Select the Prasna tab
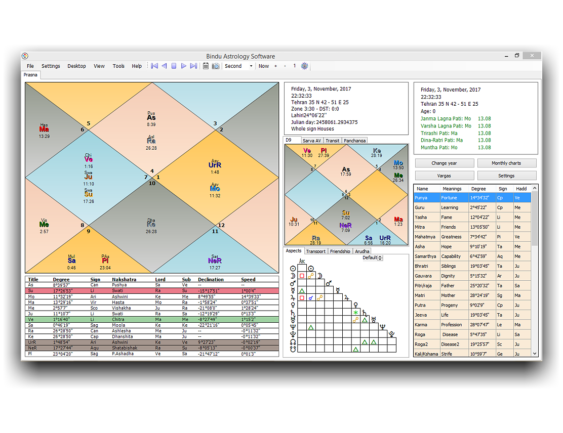This screenshot has width=563, height=433. (30, 75)
